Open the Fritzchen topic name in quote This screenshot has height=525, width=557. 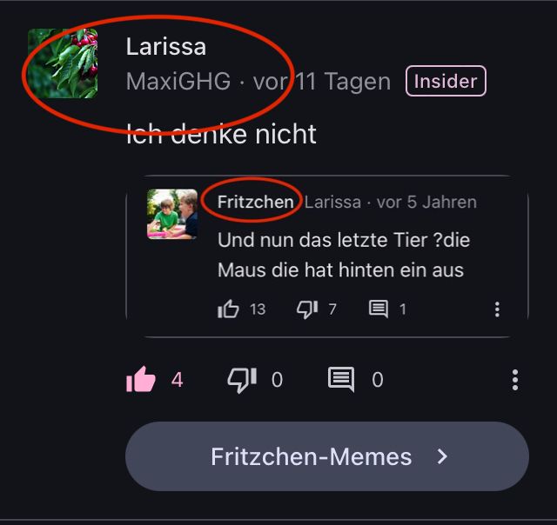pyautogui.click(x=255, y=202)
